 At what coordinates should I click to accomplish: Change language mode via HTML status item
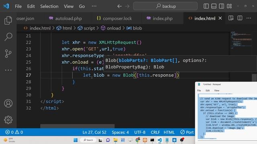point(169,132)
